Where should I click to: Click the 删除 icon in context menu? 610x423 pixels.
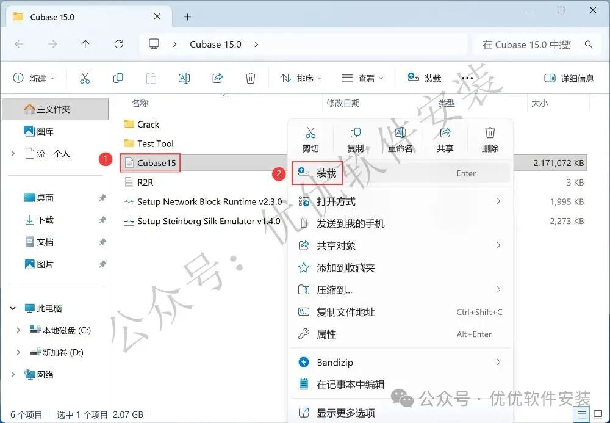[x=490, y=132]
